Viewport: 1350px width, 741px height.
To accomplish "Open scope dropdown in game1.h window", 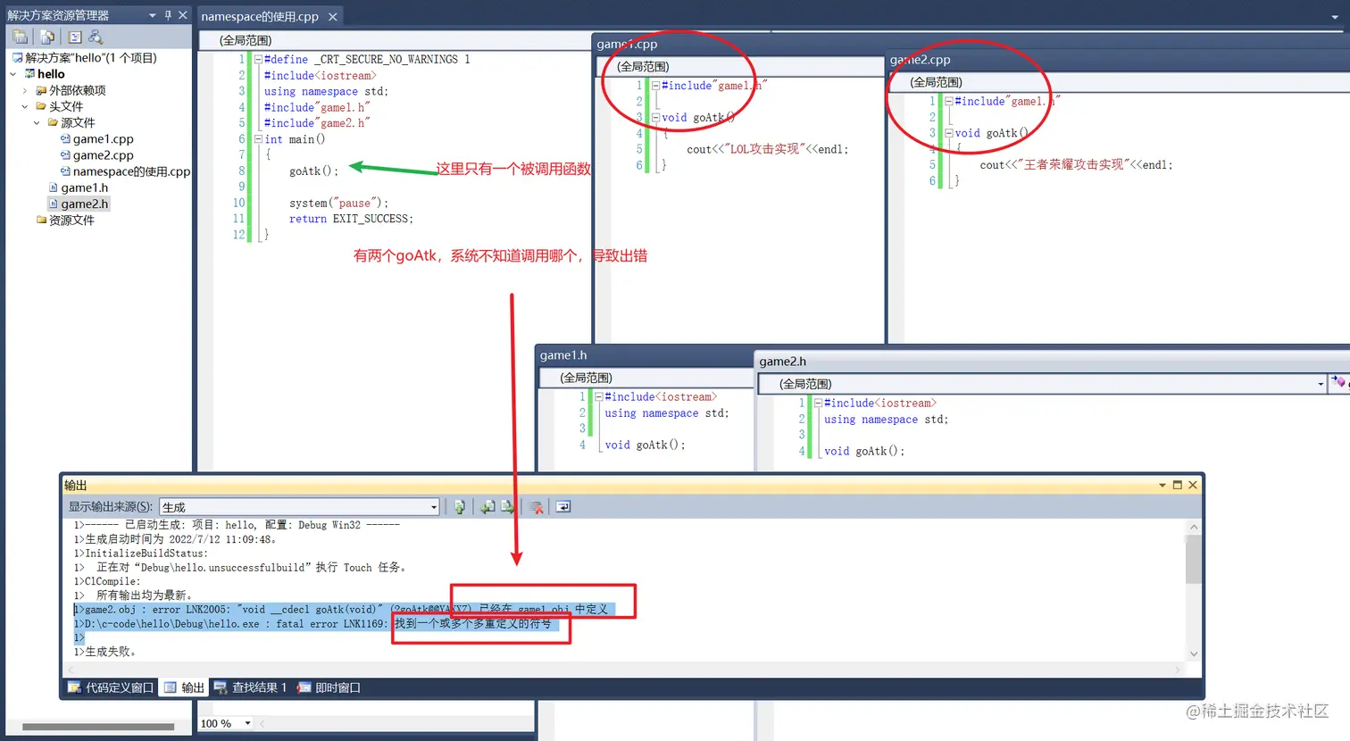I will click(x=646, y=378).
